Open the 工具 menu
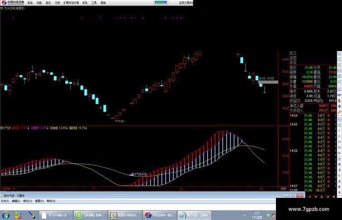342x220 pixels. tap(94, 3)
